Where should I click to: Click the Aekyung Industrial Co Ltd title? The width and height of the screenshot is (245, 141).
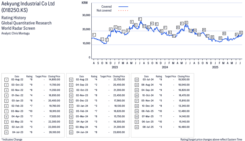click(x=28, y=3)
